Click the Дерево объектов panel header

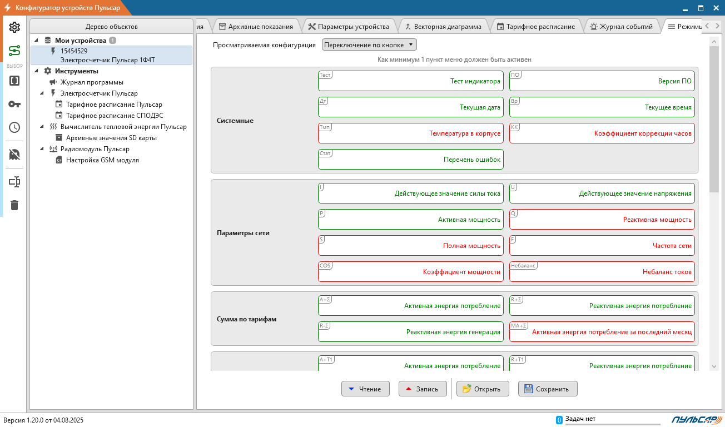[x=111, y=27]
